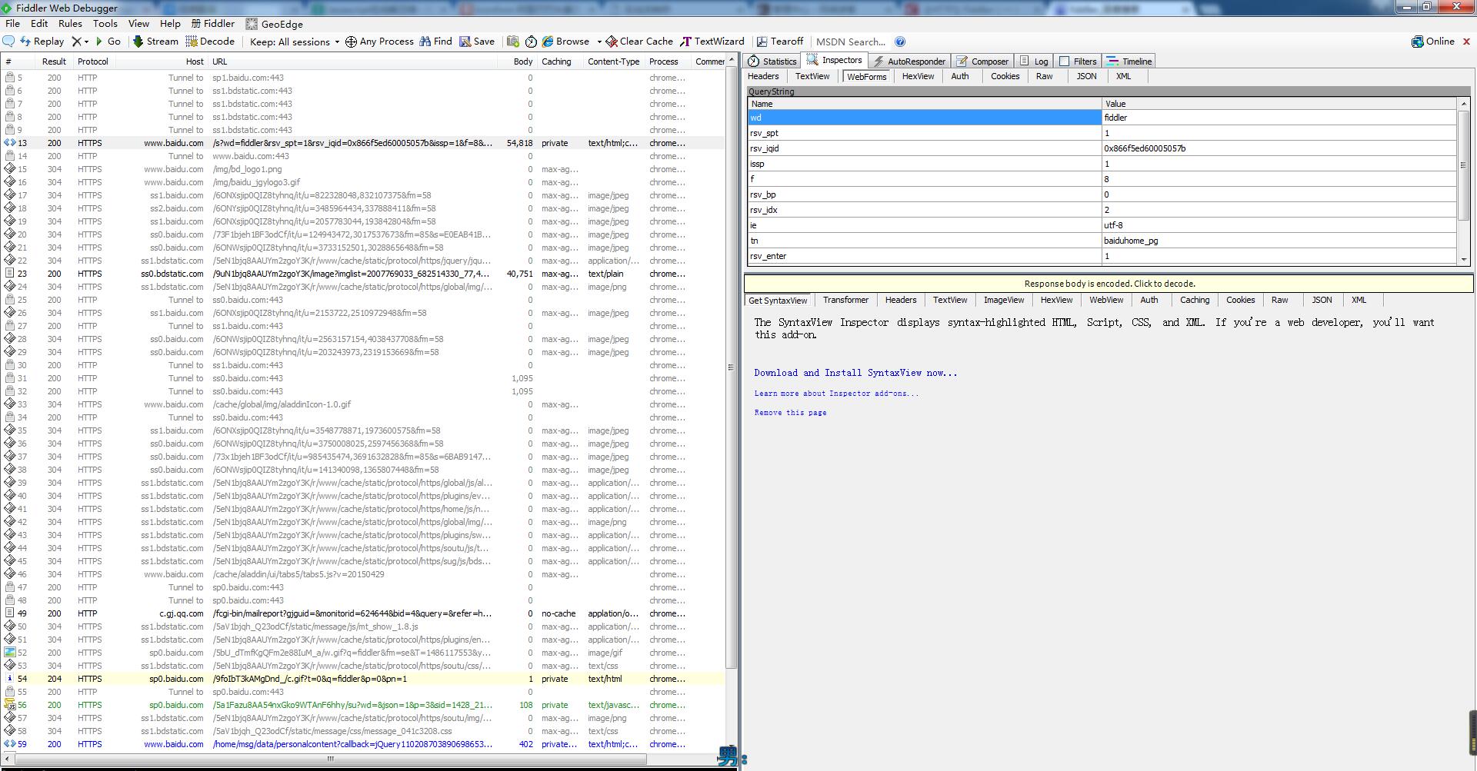This screenshot has height=771, width=1477.
Task: Open the Fiddler menu with book icon
Action: (x=213, y=24)
